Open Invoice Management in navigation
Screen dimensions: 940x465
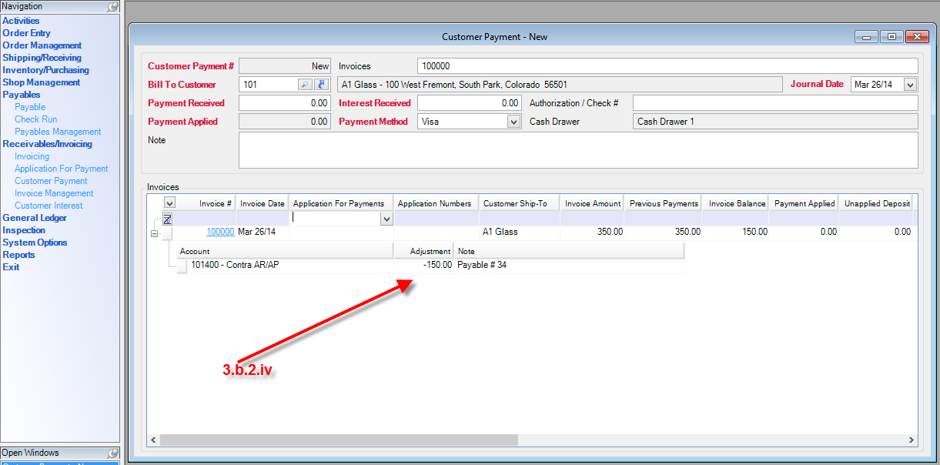[54, 193]
